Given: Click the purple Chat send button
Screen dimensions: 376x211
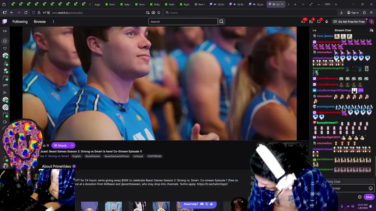Looking at the screenshot, I should [x=369, y=197].
